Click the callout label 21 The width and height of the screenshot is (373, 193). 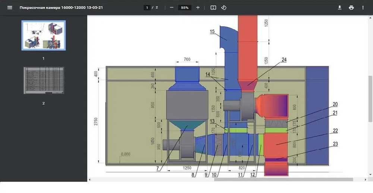[335, 113]
